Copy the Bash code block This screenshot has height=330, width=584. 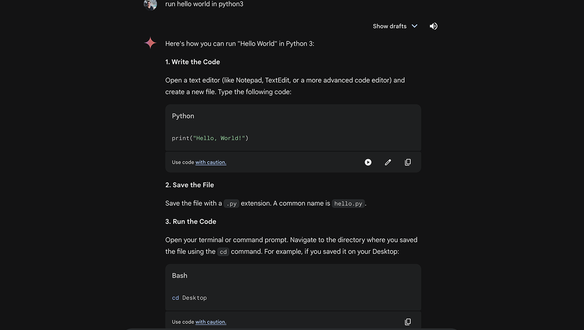click(x=408, y=322)
